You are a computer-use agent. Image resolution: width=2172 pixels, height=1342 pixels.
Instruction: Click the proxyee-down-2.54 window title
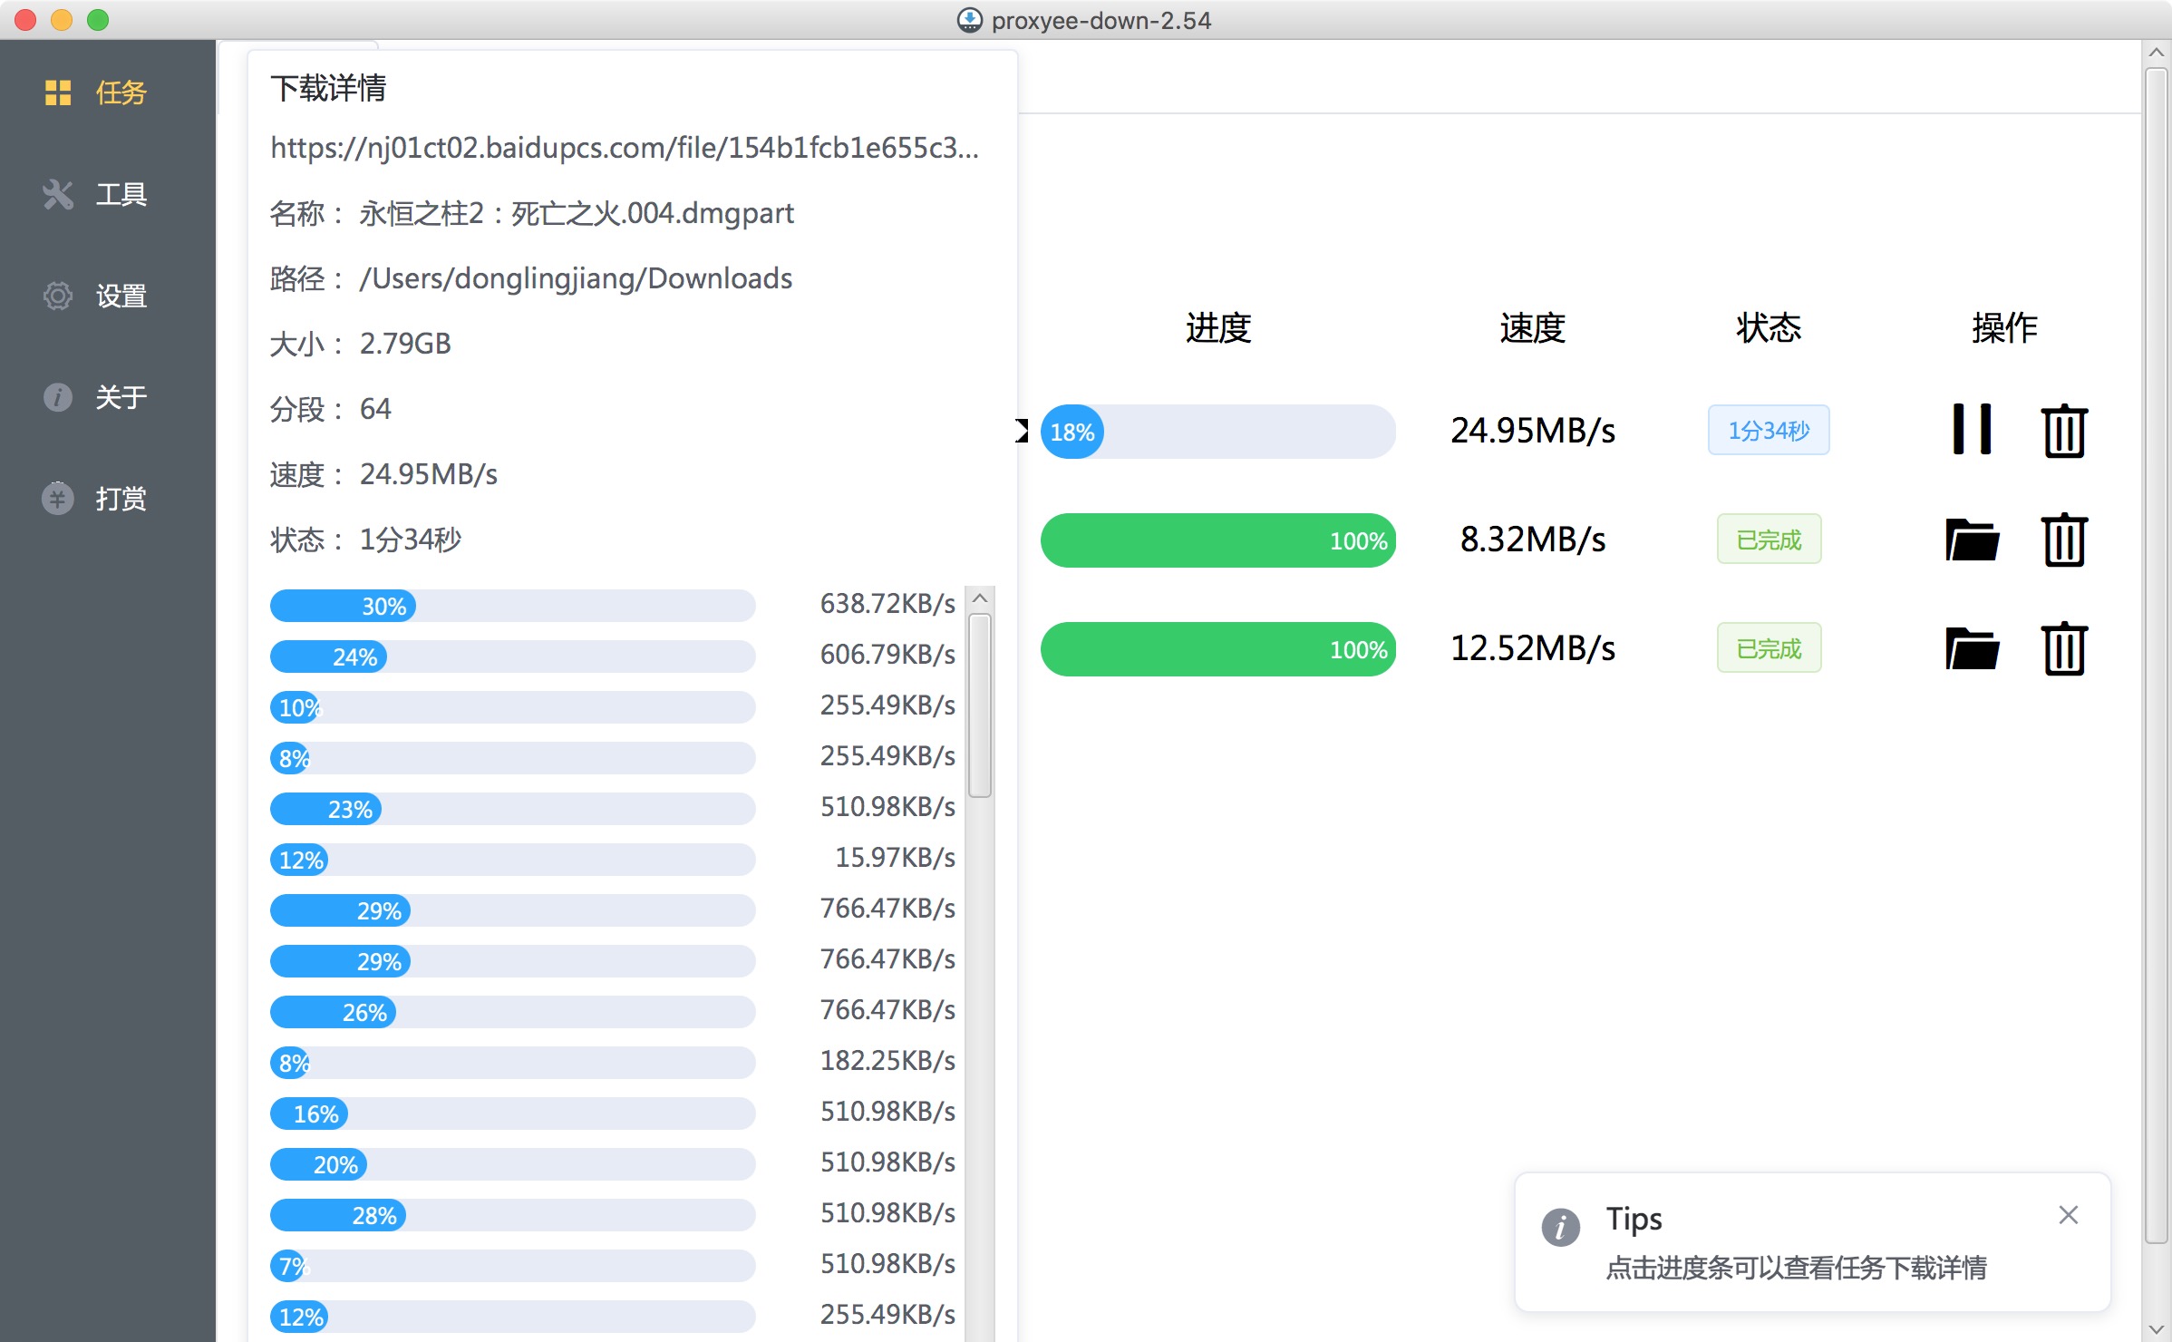point(1101,20)
